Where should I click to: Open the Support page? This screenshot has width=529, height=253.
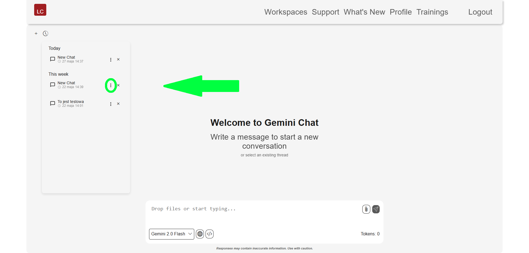[x=325, y=12]
